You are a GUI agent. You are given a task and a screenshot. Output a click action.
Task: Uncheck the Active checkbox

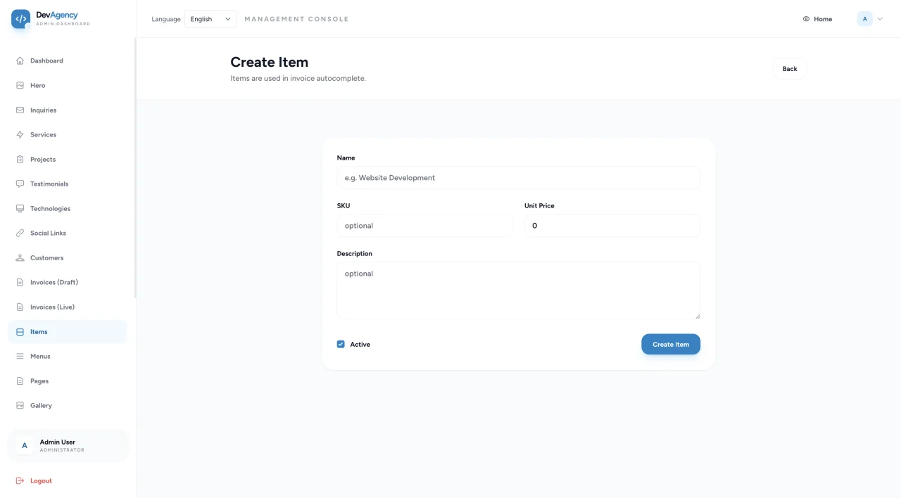pyautogui.click(x=341, y=344)
